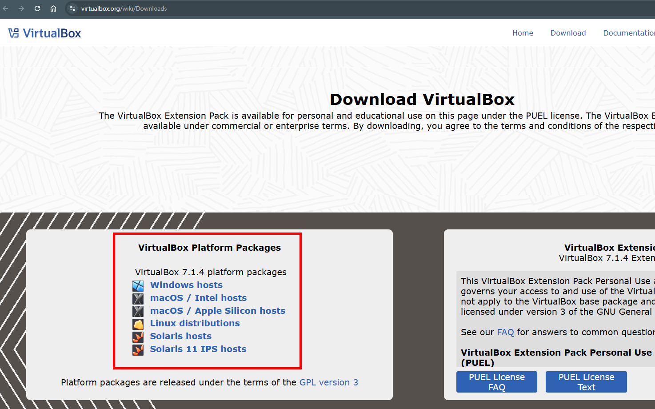Click the Solaris hosts icon
Viewport: 655px width, 409px height.
[138, 337]
